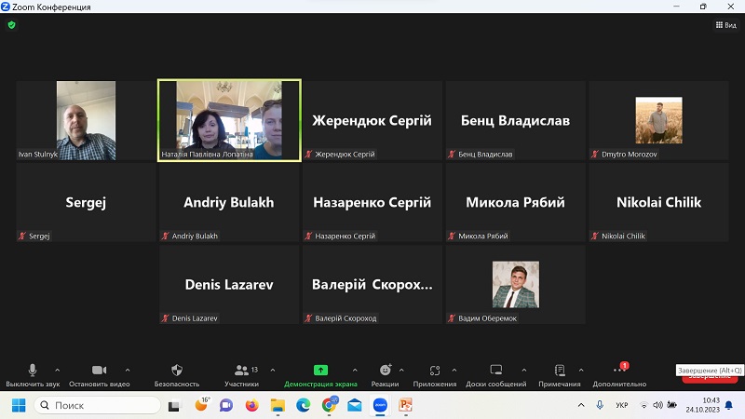The image size is (745, 419).
Task: Open the Реакции emoji icon
Action: pos(385,371)
